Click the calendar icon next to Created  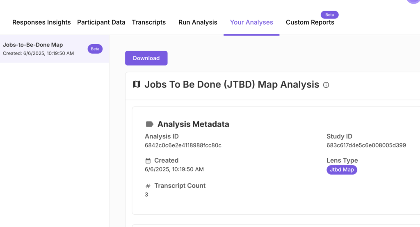point(148,161)
